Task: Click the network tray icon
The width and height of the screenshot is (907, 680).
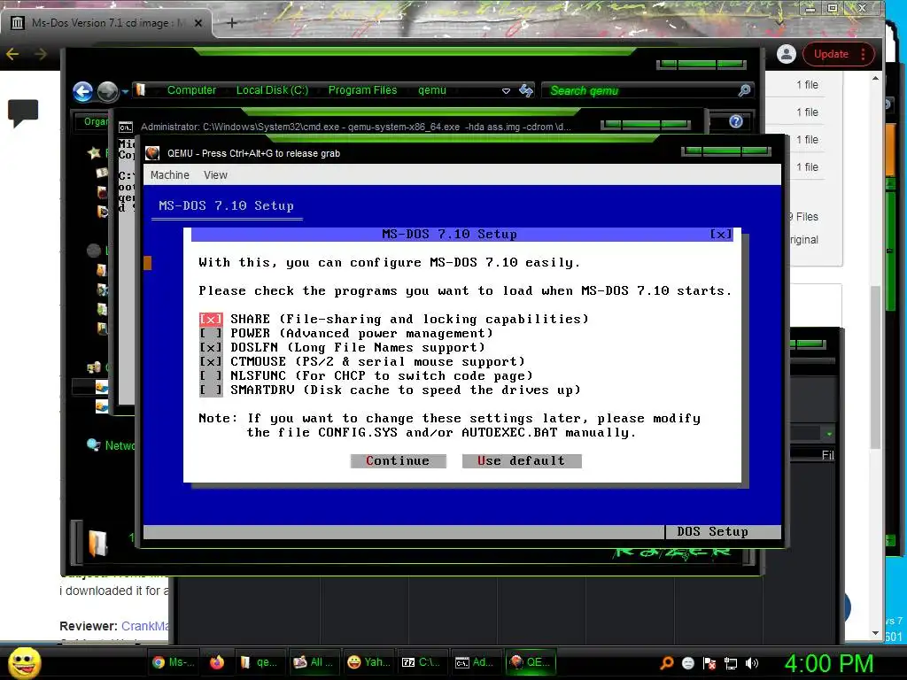Action: coord(731,663)
